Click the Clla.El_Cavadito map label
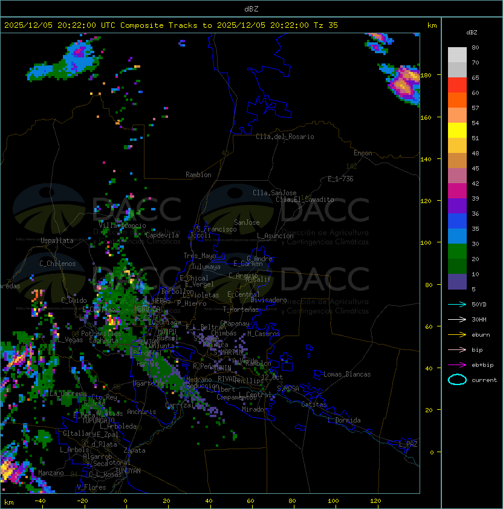 (305, 199)
